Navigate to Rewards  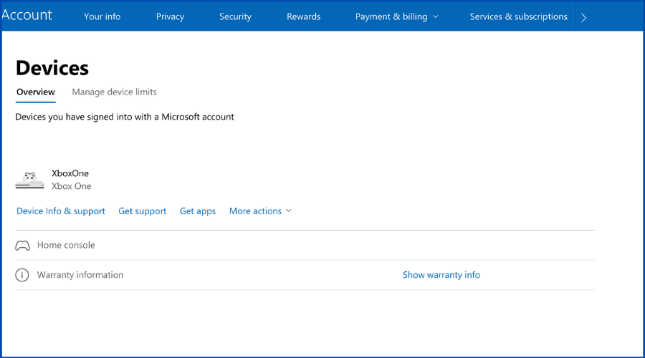303,16
